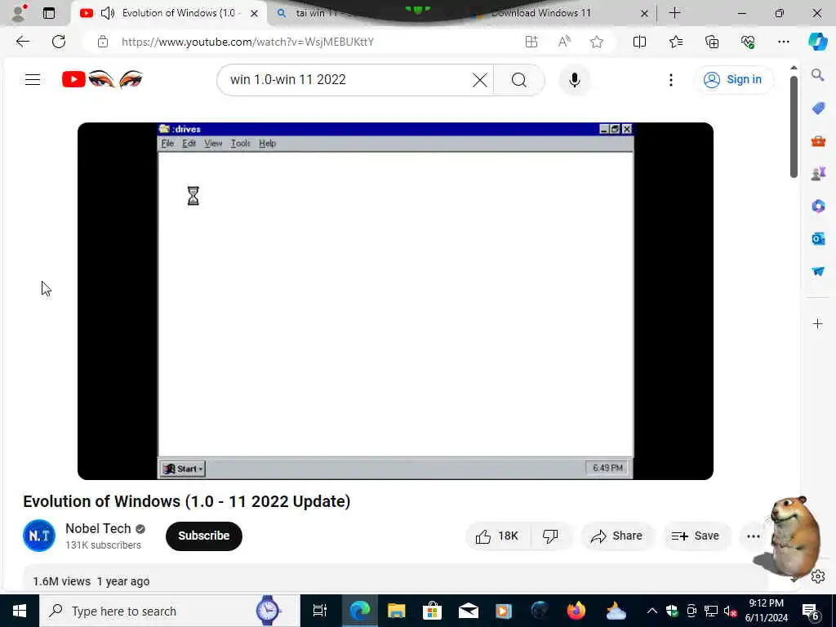The image size is (836, 627).
Task: Save the video to a playlist
Action: coord(696,536)
